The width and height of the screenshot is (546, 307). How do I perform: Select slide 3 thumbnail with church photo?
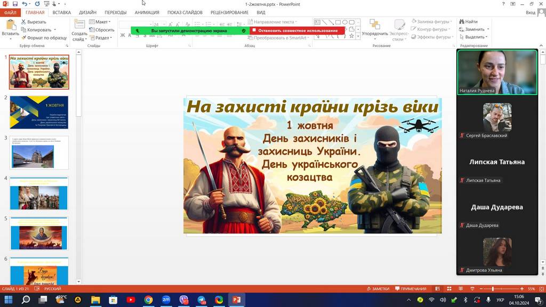point(39,153)
